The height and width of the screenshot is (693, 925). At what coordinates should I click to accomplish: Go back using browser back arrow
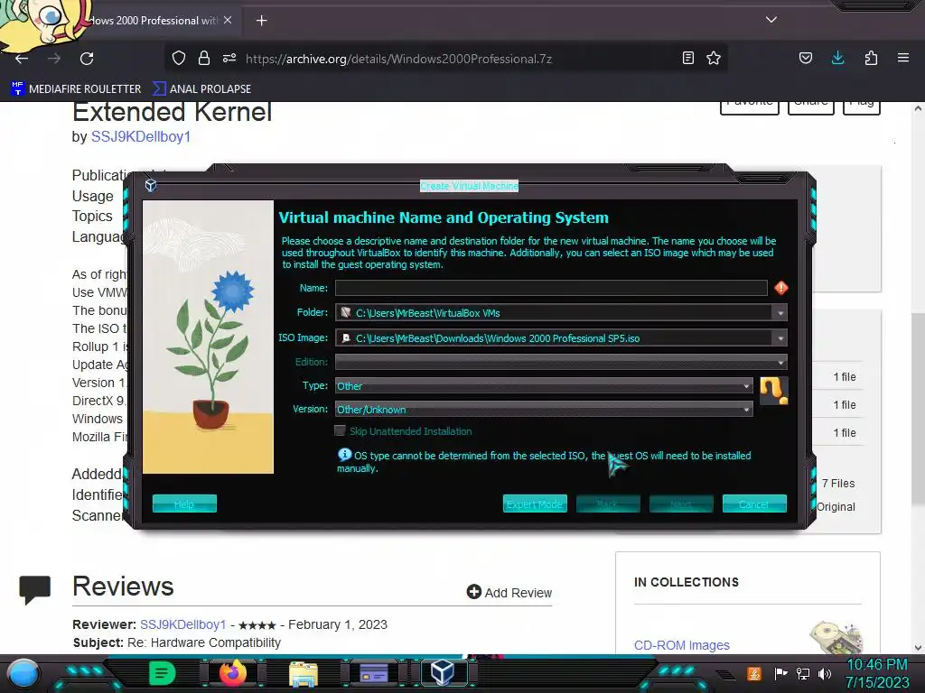coord(22,59)
